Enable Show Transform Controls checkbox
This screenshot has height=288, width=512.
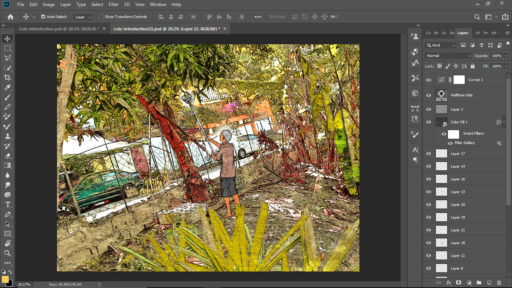click(x=101, y=17)
